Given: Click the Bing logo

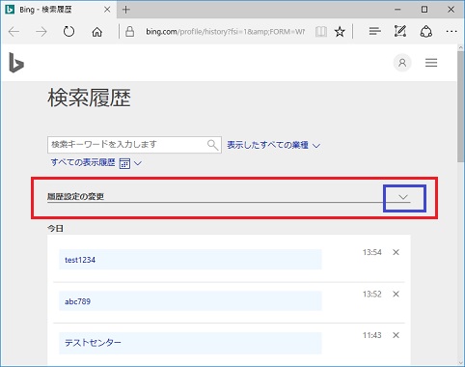Looking at the screenshot, I should tap(16, 63).
